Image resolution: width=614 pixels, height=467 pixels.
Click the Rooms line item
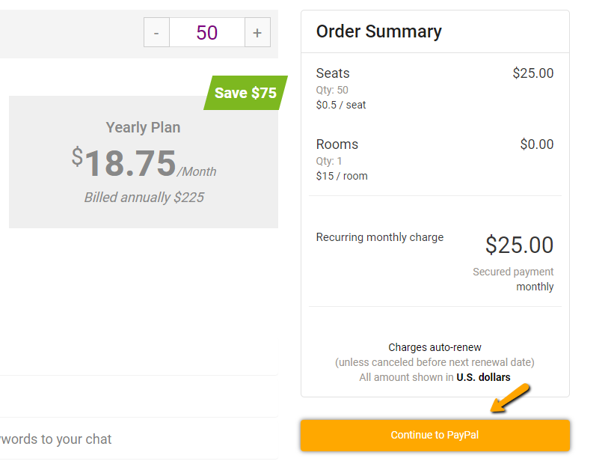[x=335, y=144]
